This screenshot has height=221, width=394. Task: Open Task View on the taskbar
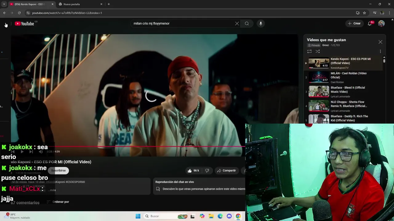[x=192, y=216]
